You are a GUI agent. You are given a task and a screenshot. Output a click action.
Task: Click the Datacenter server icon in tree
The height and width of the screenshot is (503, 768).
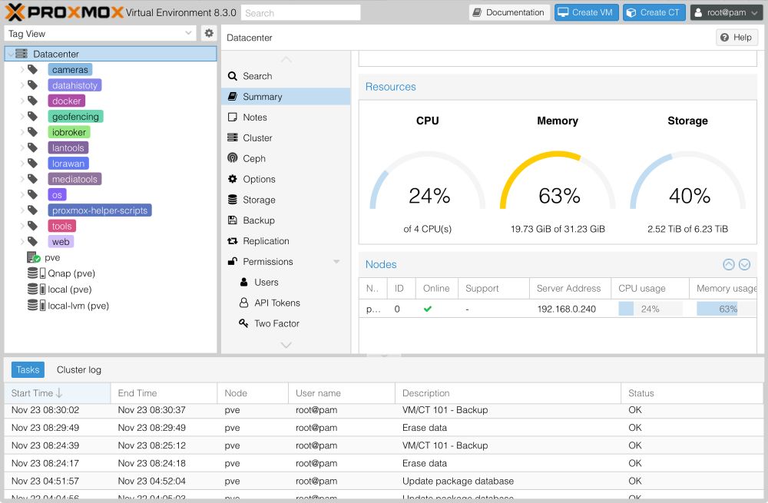(21, 54)
